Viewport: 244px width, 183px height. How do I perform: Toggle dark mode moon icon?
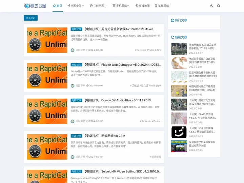pos(212,6)
